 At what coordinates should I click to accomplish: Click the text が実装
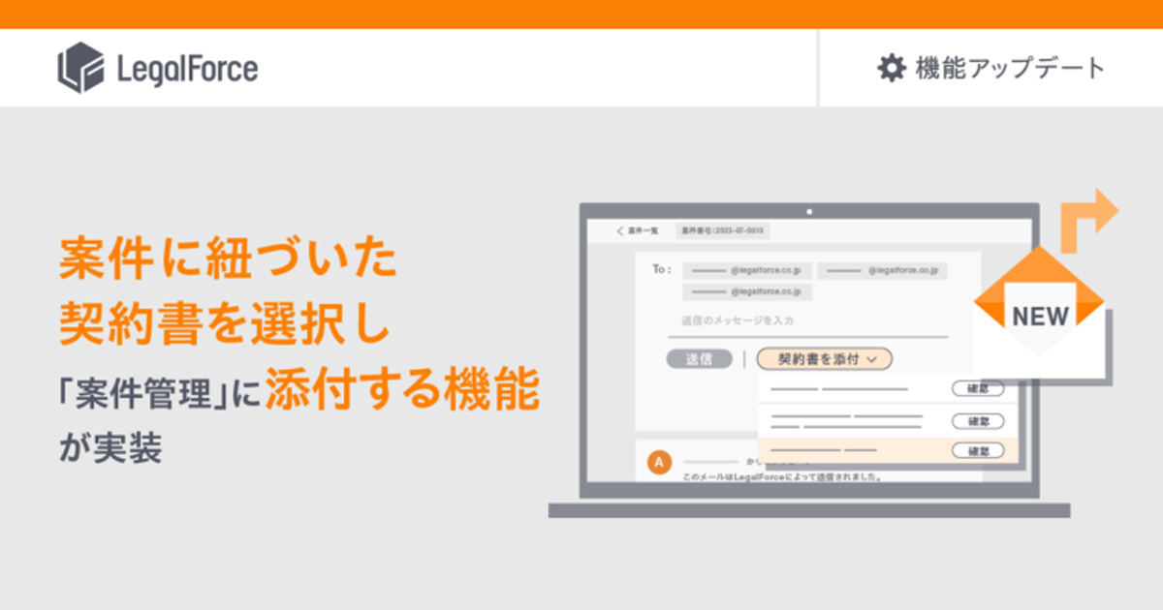click(109, 450)
